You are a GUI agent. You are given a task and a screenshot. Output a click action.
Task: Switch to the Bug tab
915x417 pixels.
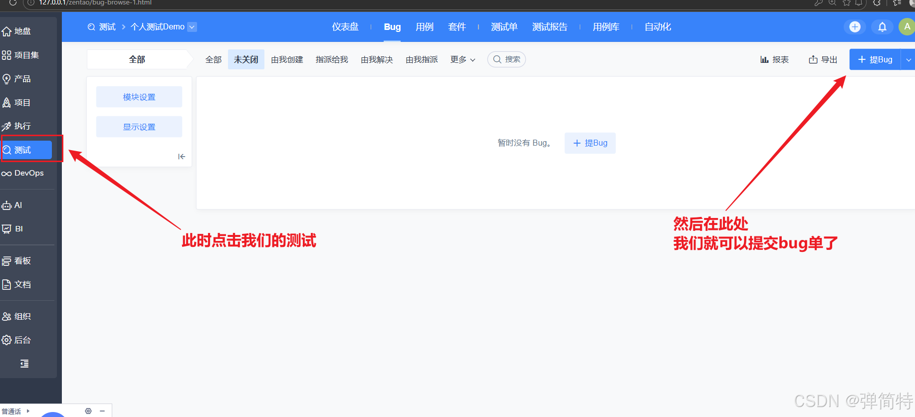[392, 27]
